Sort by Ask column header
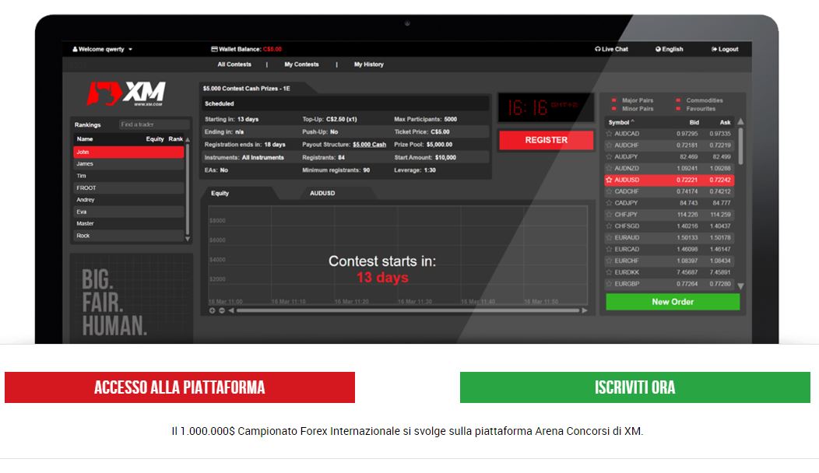 (x=725, y=122)
